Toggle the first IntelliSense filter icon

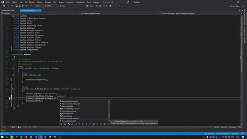pos(61,124)
